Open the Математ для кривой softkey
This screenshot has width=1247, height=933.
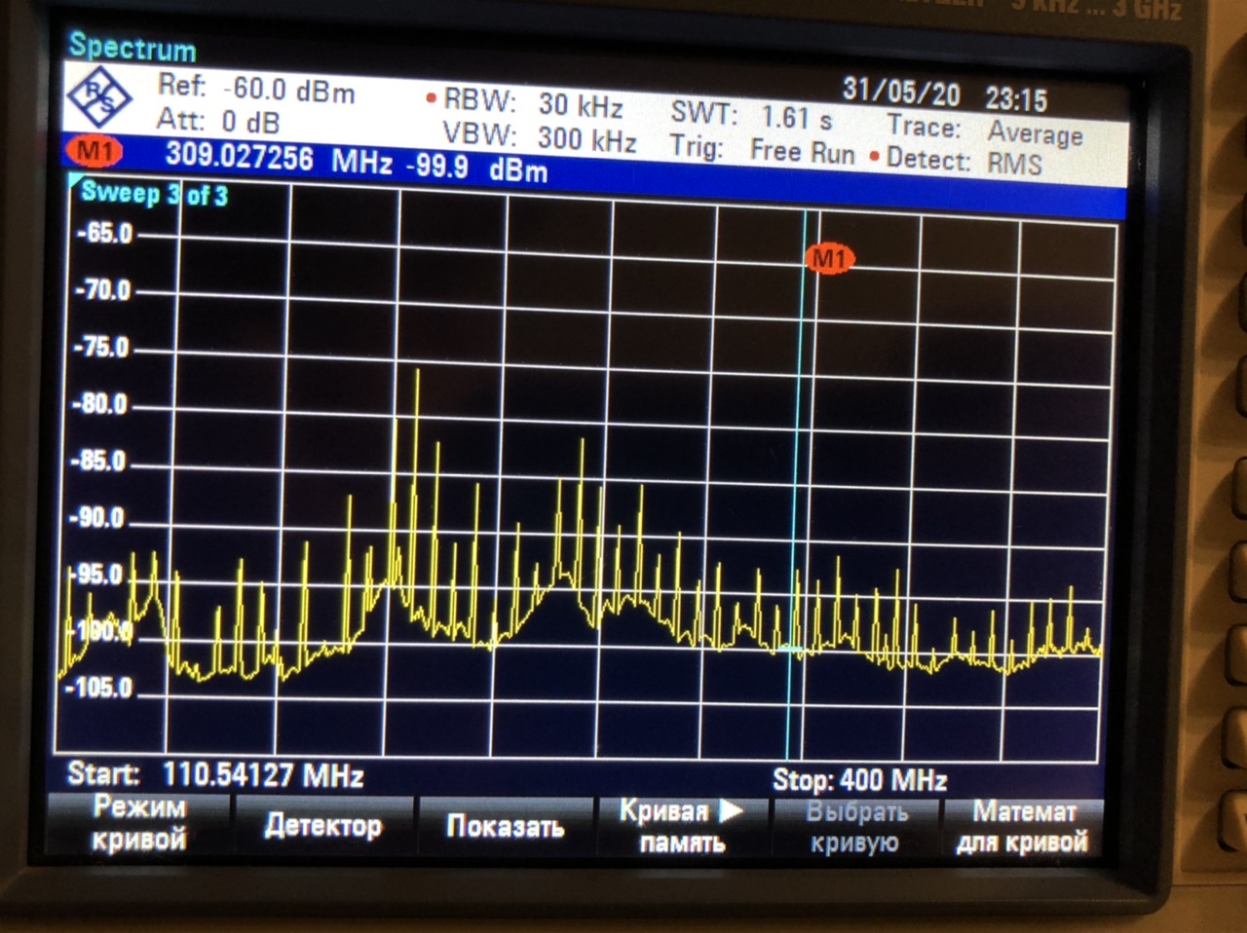coord(1022,826)
